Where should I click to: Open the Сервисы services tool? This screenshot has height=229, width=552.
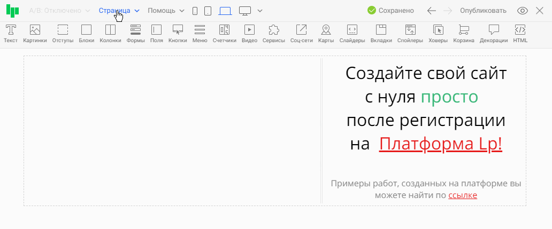coord(273,34)
